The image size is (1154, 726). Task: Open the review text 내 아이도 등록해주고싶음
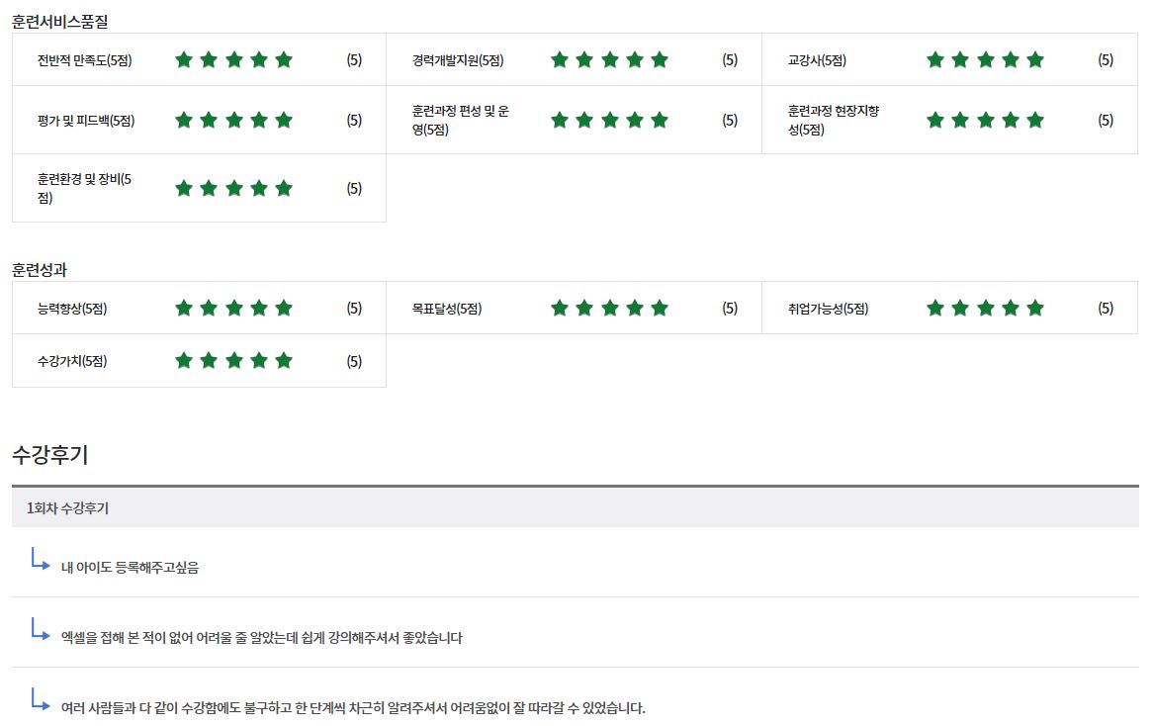[130, 568]
